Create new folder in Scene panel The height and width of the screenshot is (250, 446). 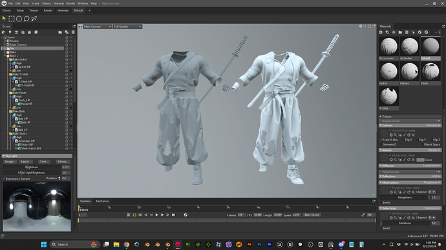pyautogui.click(x=60, y=32)
